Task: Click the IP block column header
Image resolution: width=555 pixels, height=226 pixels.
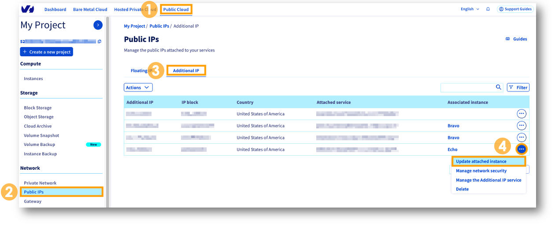Action: [x=190, y=102]
